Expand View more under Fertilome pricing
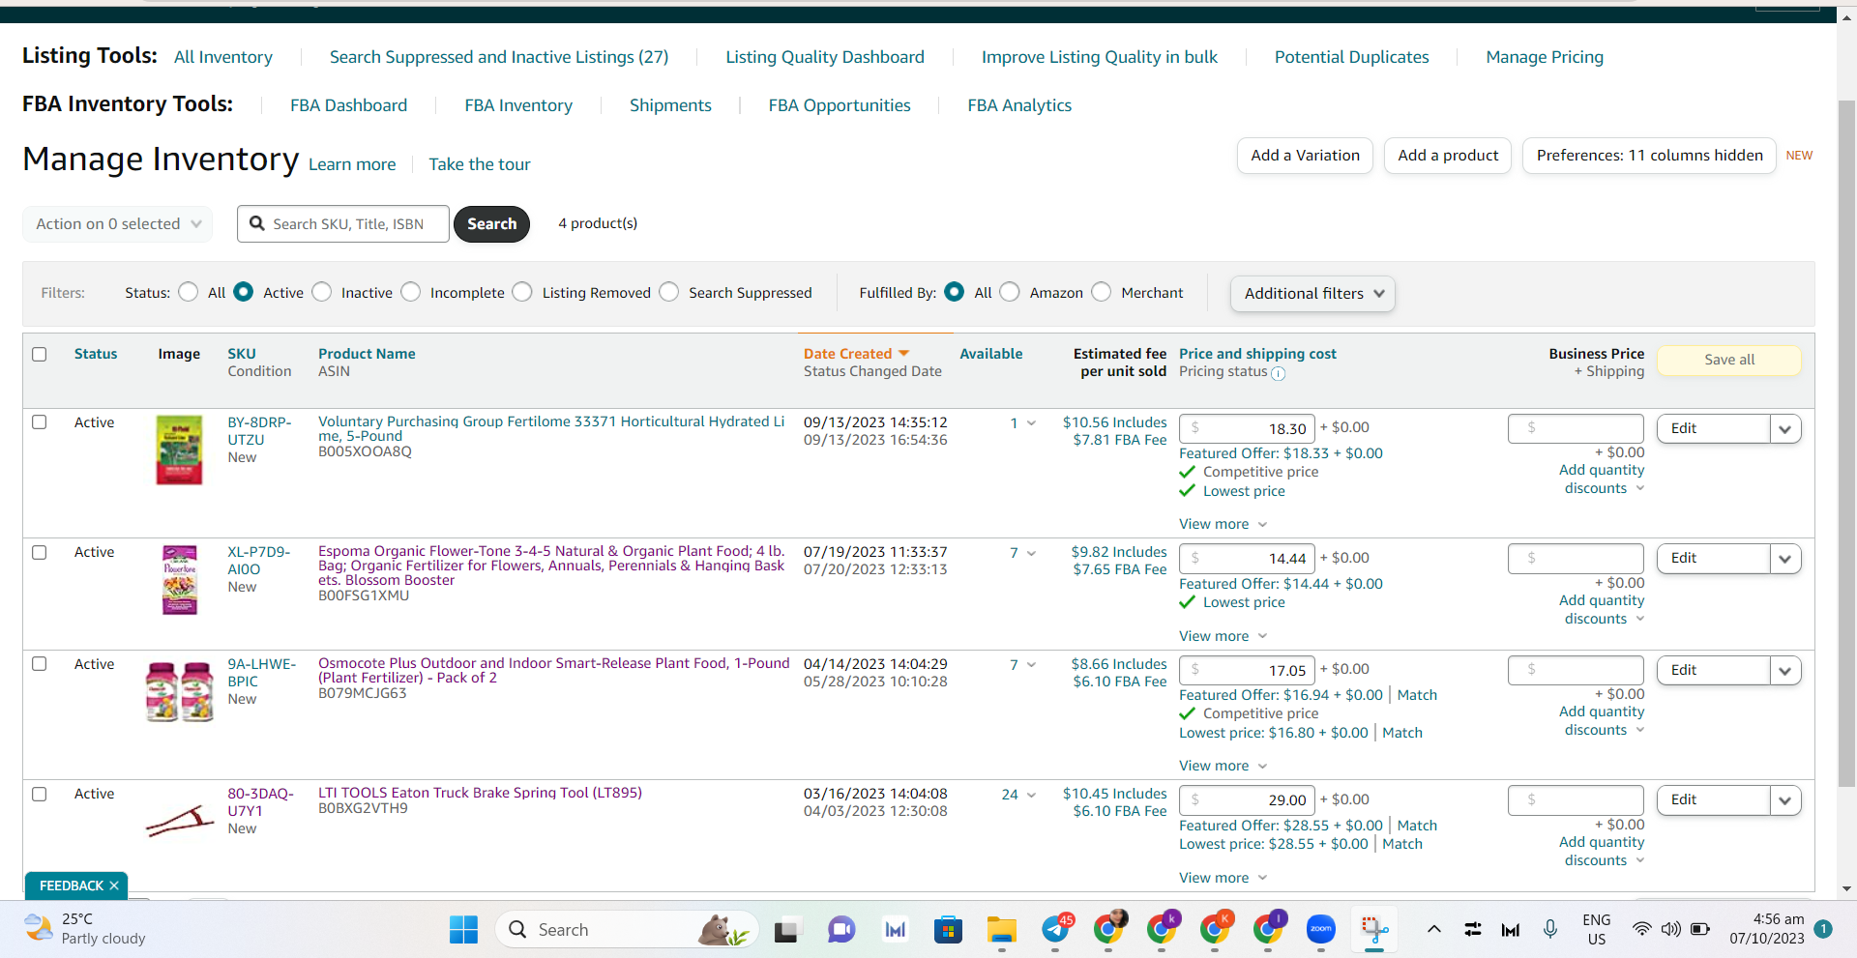 click(1223, 524)
